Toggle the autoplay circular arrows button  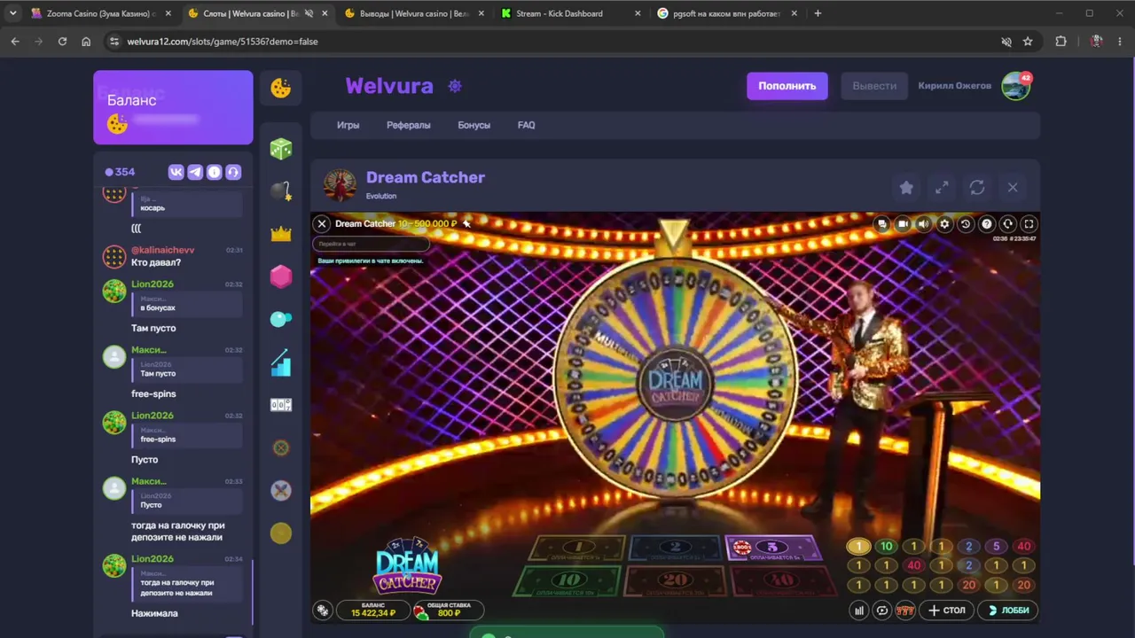point(881,611)
